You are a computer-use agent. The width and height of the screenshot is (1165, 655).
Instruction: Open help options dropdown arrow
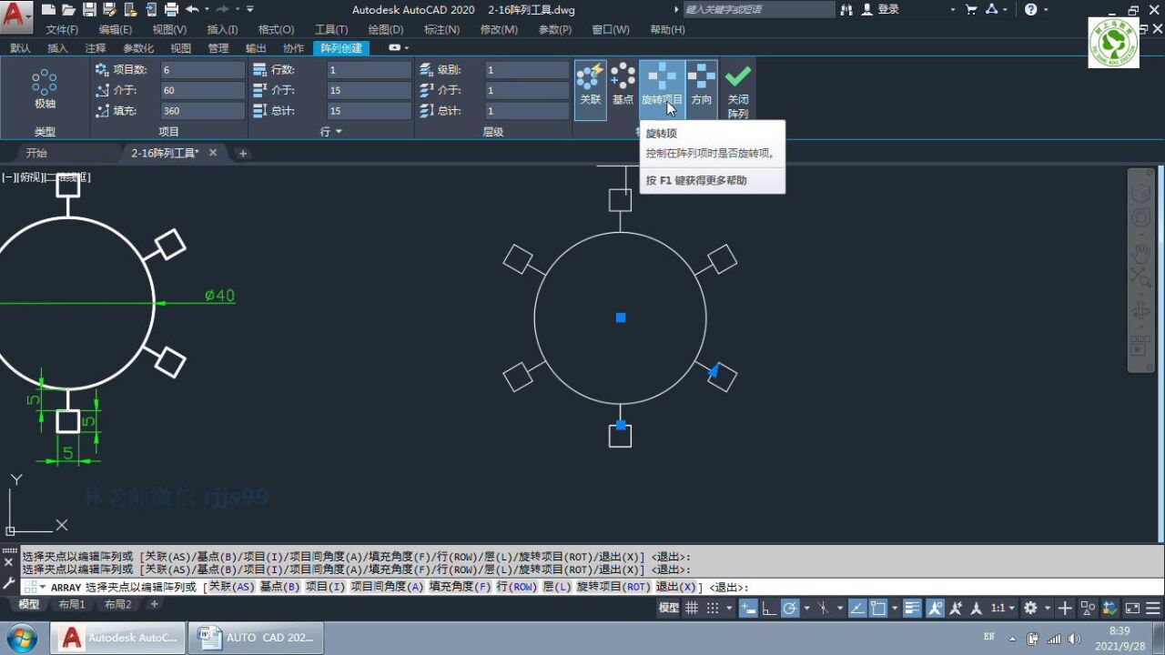[x=1048, y=9]
